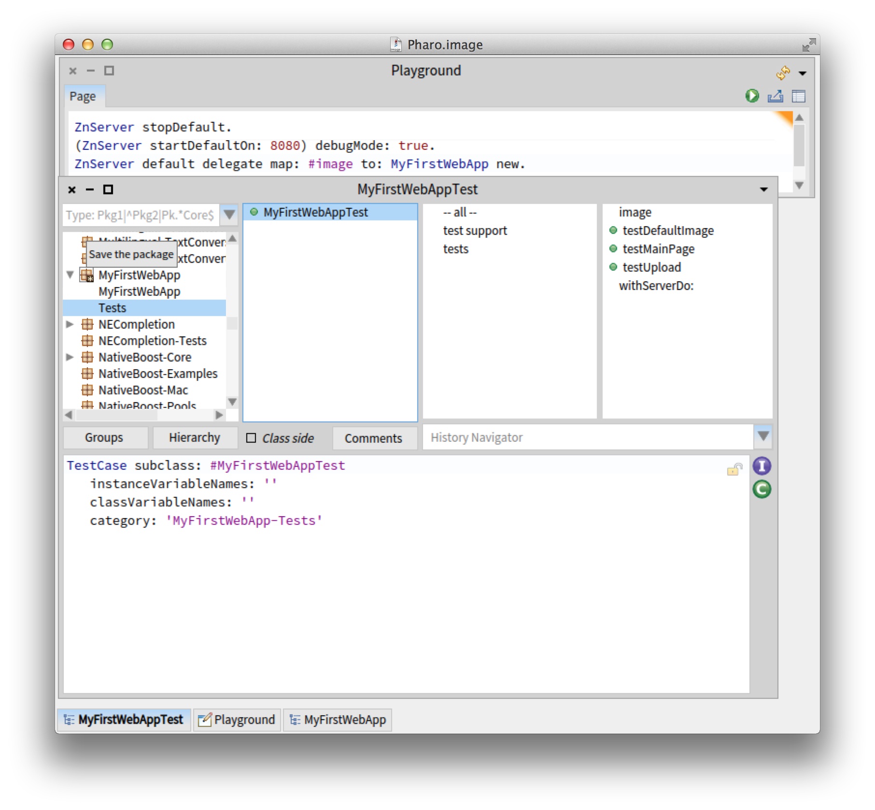Click the lock icon in code pane
875x810 pixels.
pyautogui.click(x=734, y=469)
